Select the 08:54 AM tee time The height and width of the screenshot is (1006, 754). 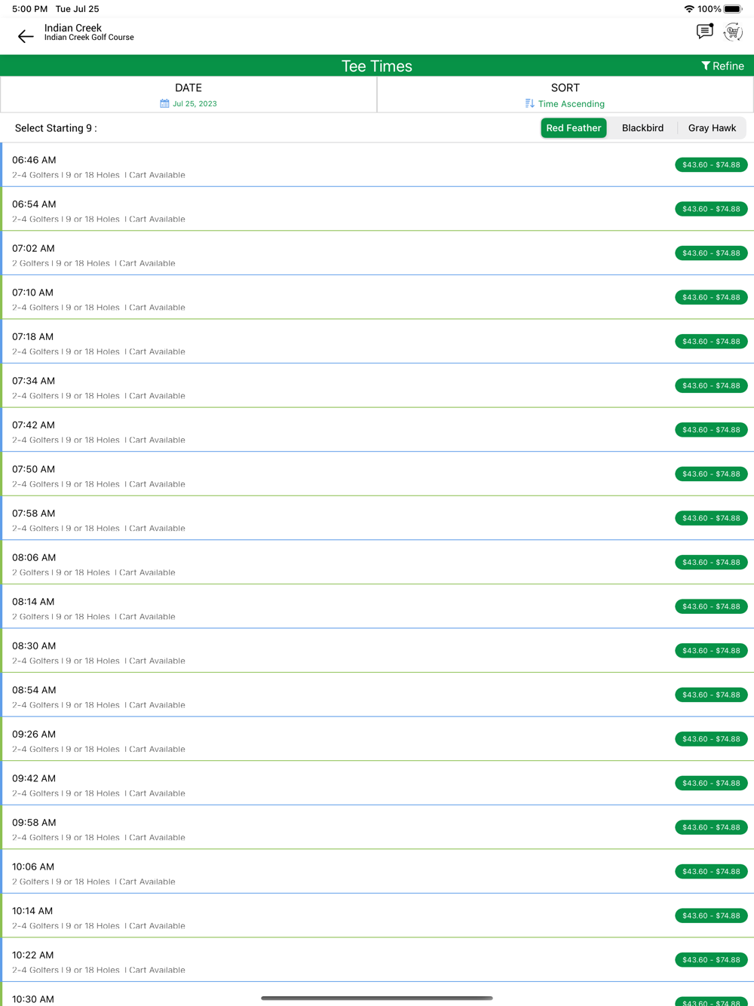click(377, 695)
